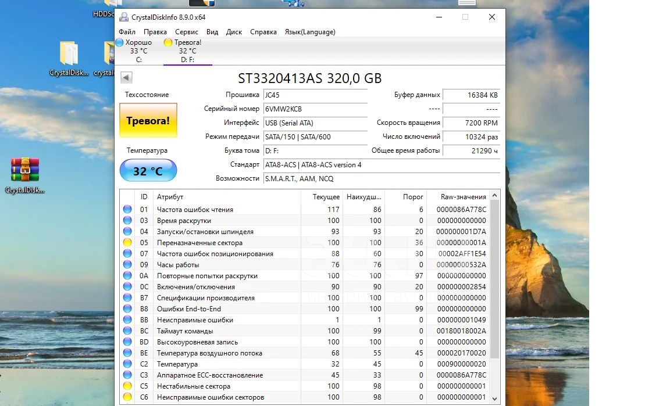Open the Диск menu

[234, 32]
